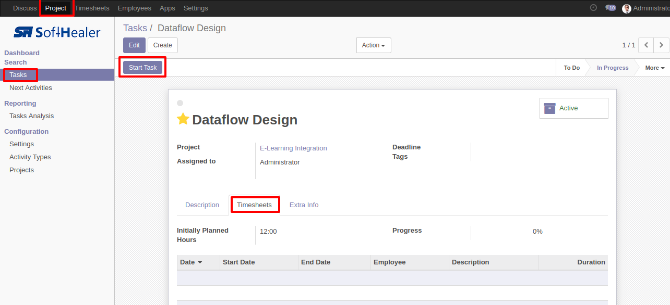Sort by the Date column header
Screen dimensions: 670x305
pos(198,262)
